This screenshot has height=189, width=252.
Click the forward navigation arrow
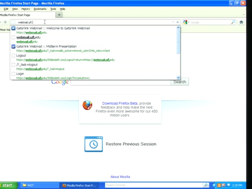pos(5,22)
